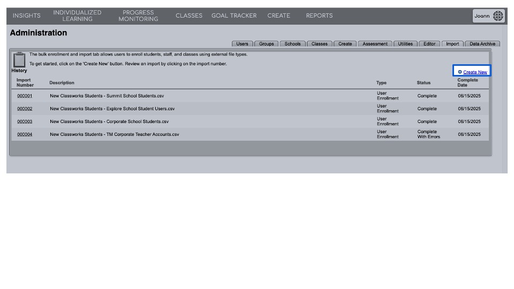This screenshot has height=289, width=514.
Task: Select the Editor tab
Action: 429,44
